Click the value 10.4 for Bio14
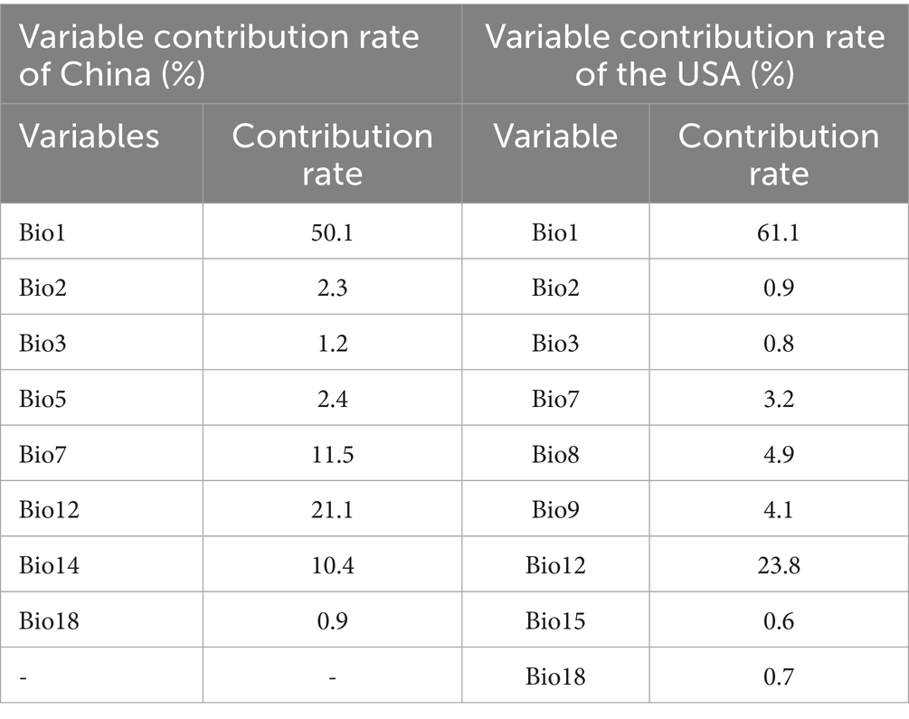Viewport: 909px width, 719px height. click(332, 565)
